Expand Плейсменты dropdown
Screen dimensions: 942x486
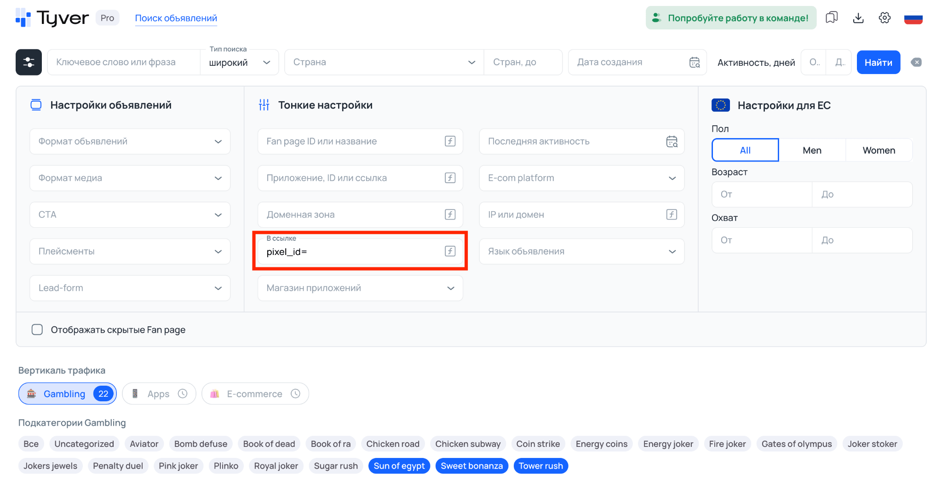(130, 251)
